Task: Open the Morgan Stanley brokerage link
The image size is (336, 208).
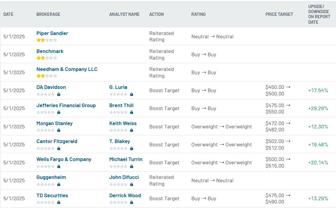Action: coord(54,123)
